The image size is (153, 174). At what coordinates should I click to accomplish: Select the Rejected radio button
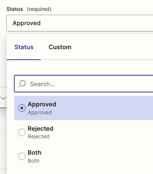[22, 132]
